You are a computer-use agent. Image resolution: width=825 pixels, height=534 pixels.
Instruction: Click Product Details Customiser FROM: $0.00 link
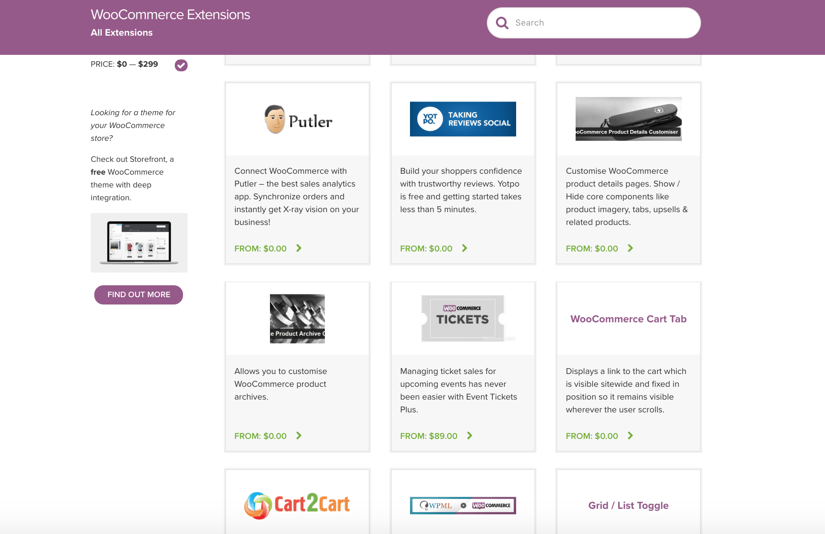pyautogui.click(x=592, y=249)
